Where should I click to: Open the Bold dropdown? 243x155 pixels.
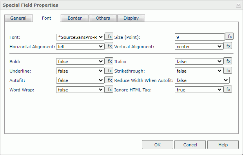(80, 62)
